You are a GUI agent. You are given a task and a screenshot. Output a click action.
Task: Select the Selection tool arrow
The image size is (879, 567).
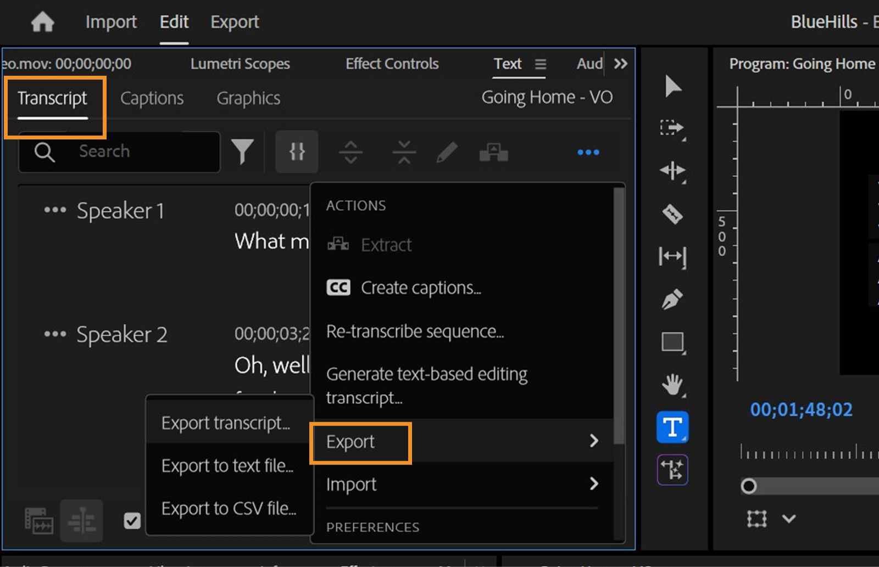point(672,86)
